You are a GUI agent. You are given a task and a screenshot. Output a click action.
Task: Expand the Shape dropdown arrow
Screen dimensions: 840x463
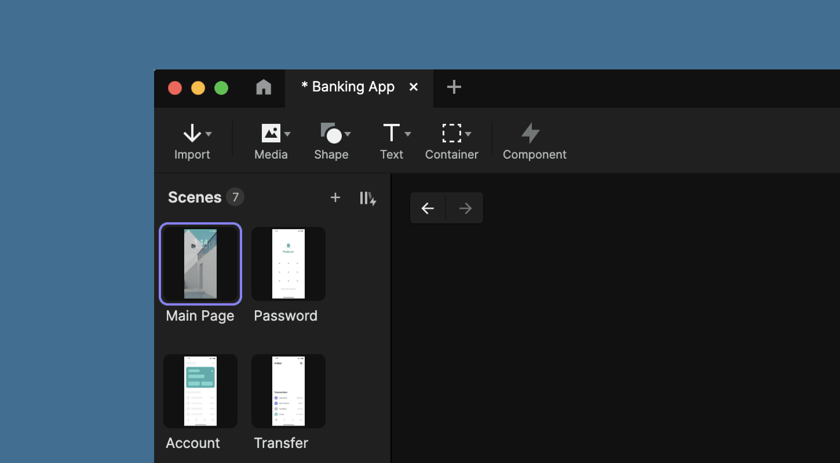click(x=348, y=134)
